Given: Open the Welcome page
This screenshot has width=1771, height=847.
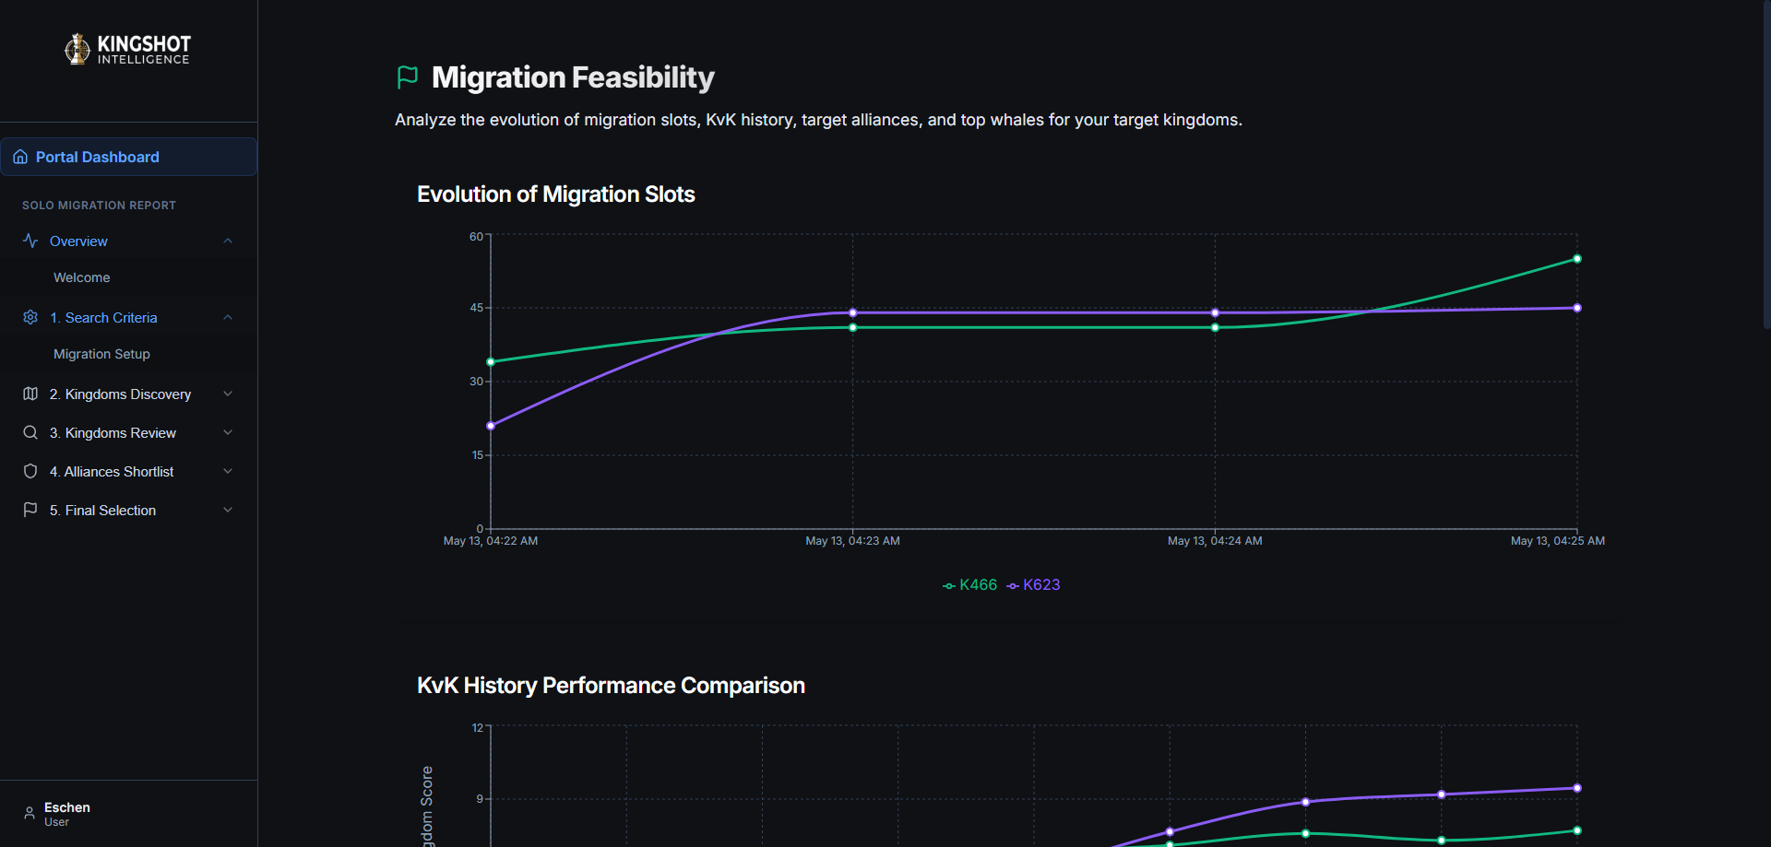Looking at the screenshot, I should pos(81,277).
